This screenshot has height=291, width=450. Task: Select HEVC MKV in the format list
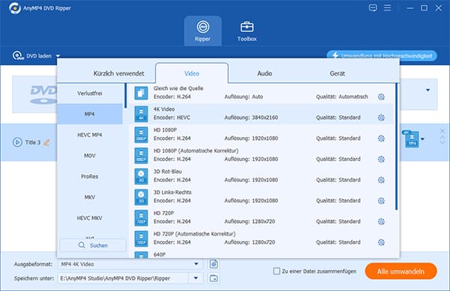point(89,218)
